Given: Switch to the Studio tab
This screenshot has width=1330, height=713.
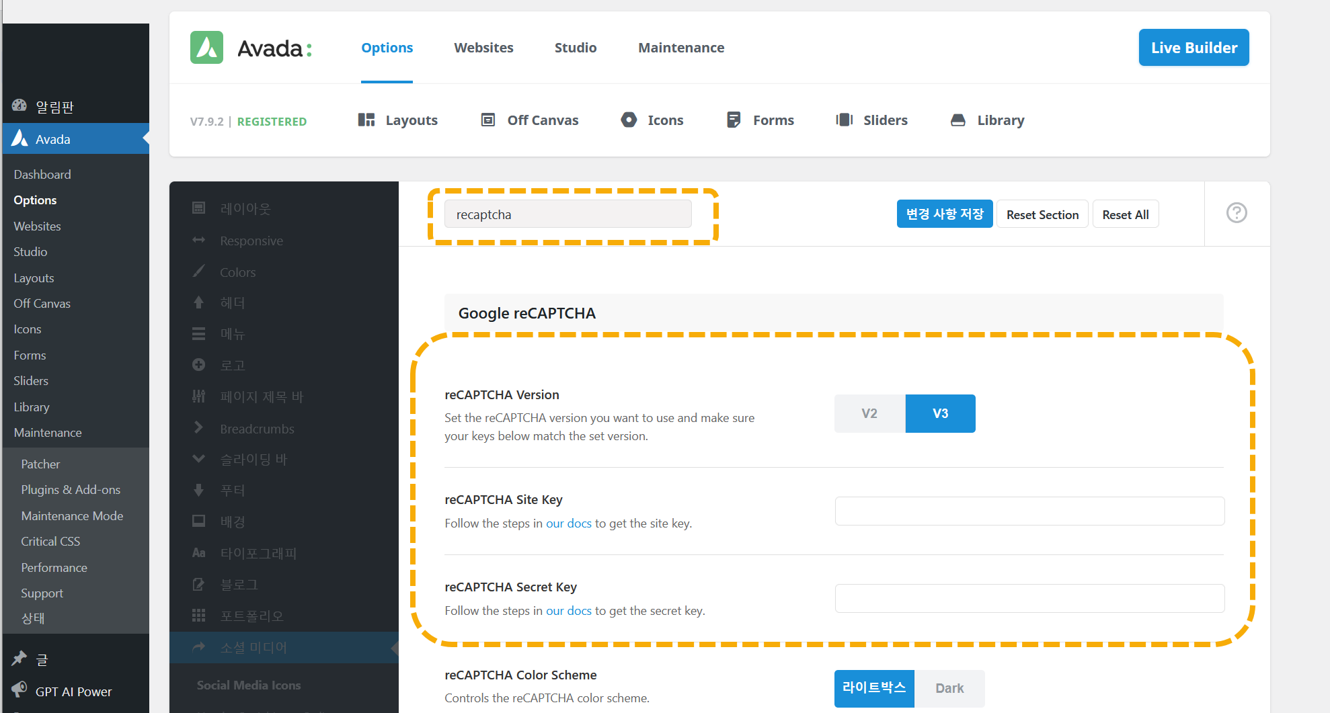Looking at the screenshot, I should pyautogui.click(x=576, y=48).
